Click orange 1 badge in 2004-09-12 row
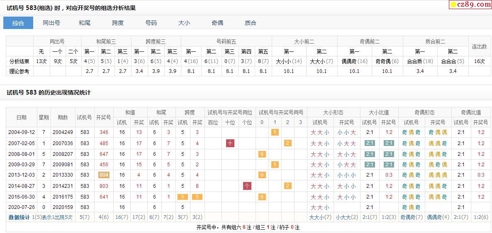492x233 pixels. (x=275, y=132)
